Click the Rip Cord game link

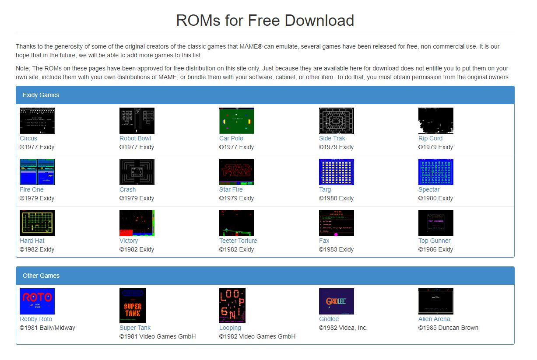[430, 138]
